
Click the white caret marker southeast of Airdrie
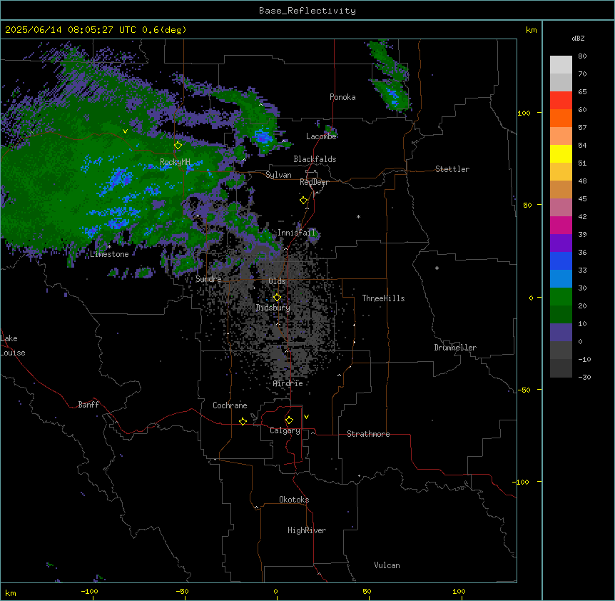tap(340, 375)
